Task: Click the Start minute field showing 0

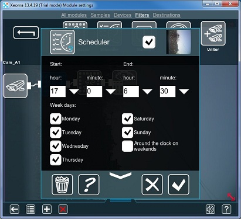Action: [94, 91]
